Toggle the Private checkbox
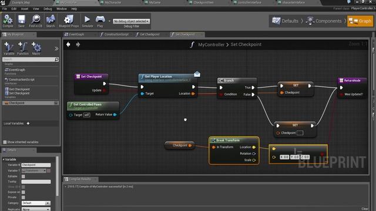Viewport: 376px width, 211px height. [23, 198]
